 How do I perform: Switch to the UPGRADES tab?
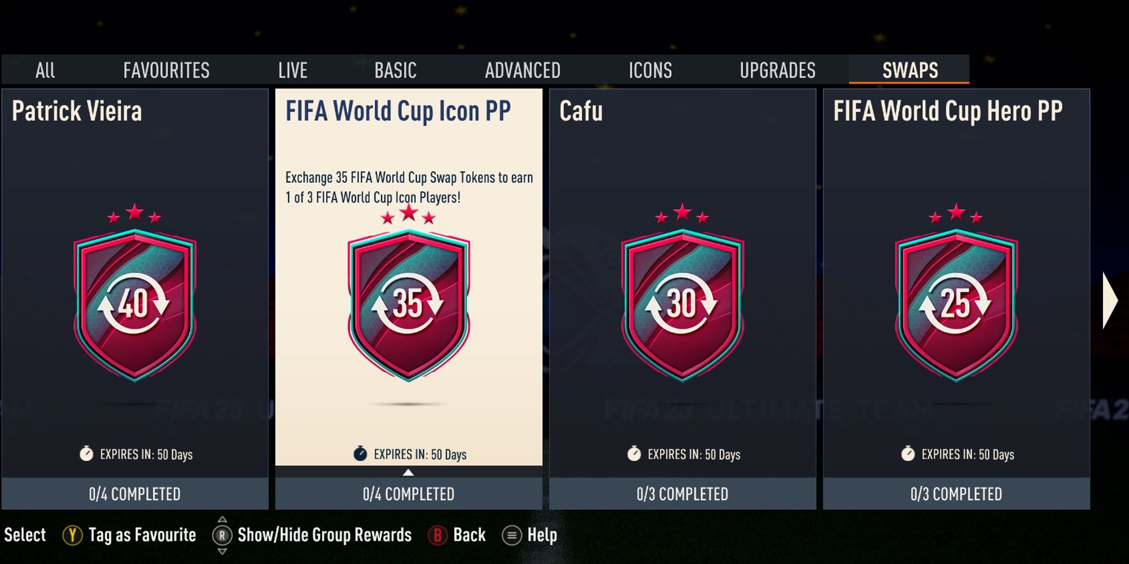777,70
